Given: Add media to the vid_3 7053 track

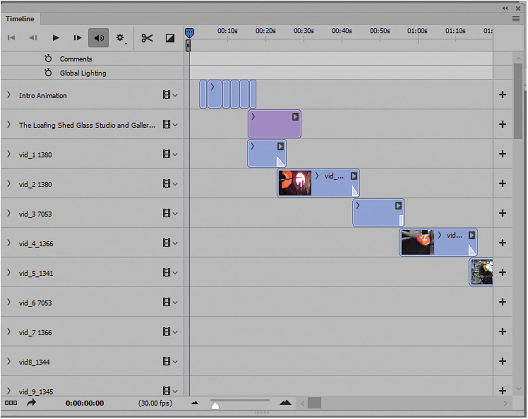Looking at the screenshot, I should [x=502, y=213].
